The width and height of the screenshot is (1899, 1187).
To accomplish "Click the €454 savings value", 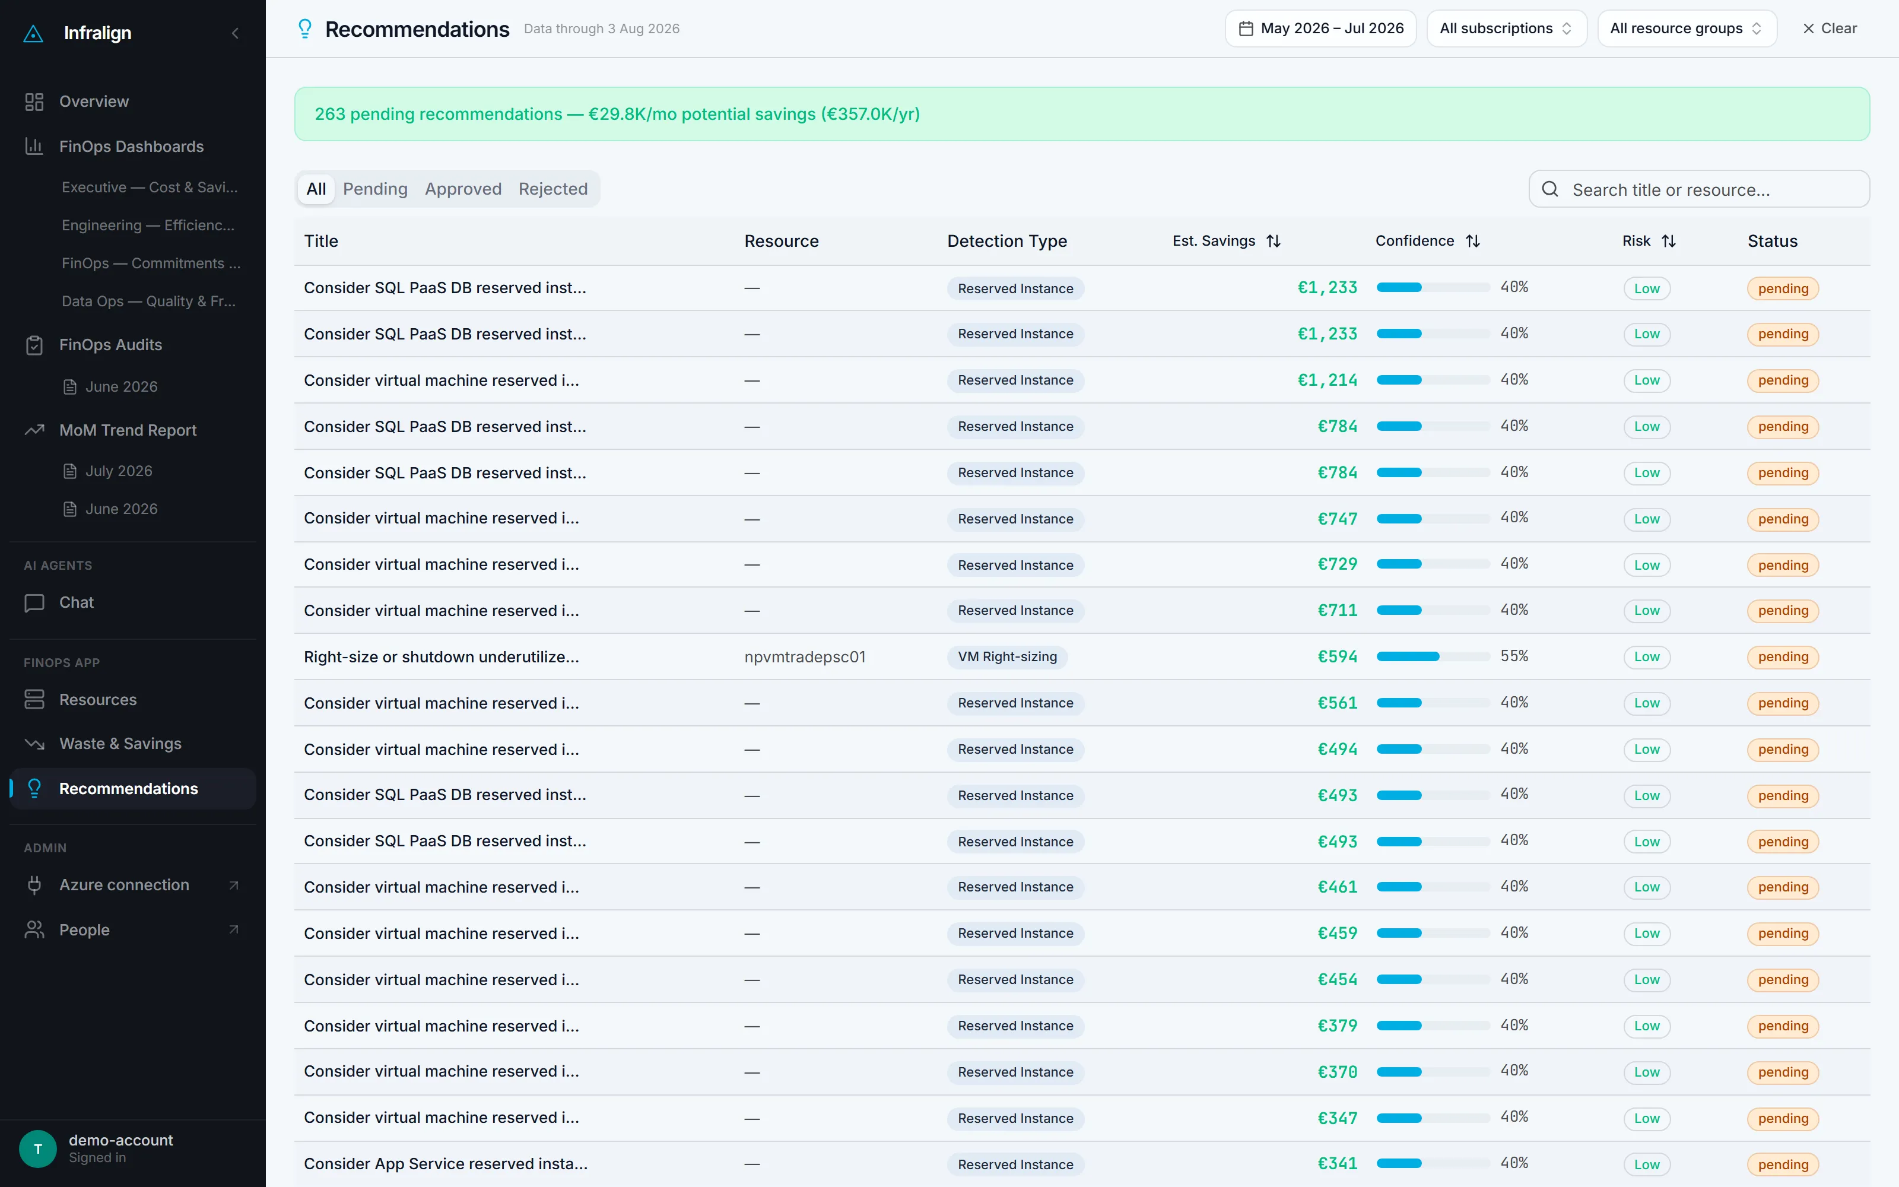I will pos(1337,979).
